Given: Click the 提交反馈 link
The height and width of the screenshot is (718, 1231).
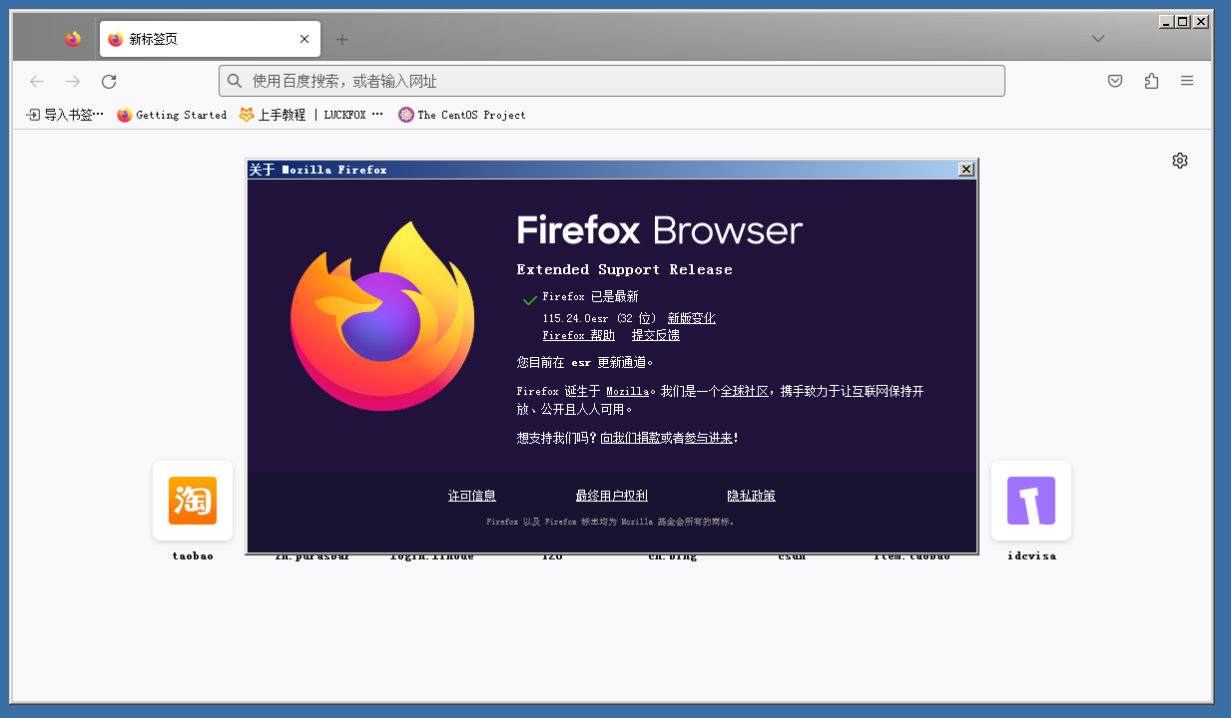Looking at the screenshot, I should point(655,335).
